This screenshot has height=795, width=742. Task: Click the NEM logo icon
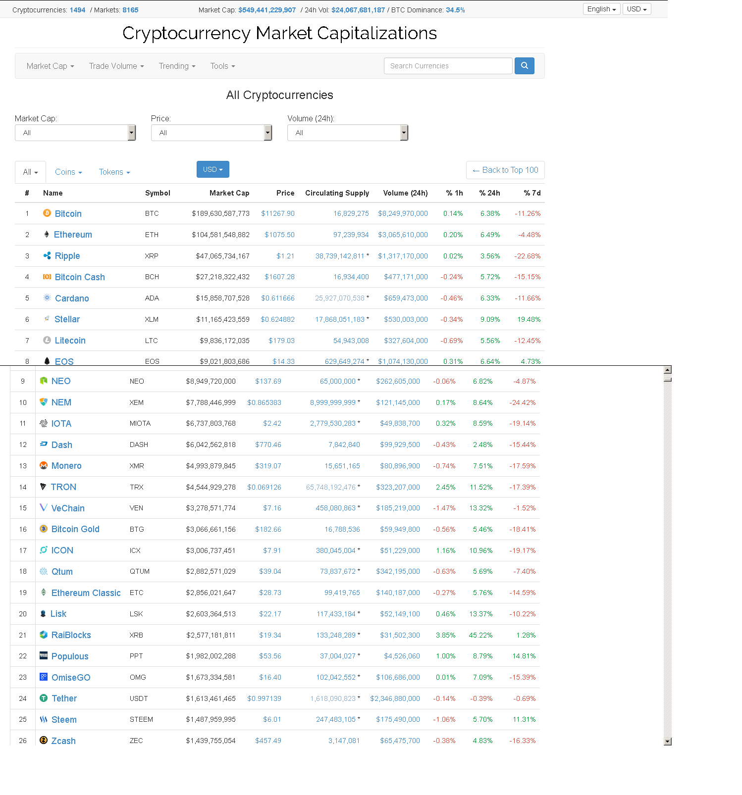coord(44,402)
